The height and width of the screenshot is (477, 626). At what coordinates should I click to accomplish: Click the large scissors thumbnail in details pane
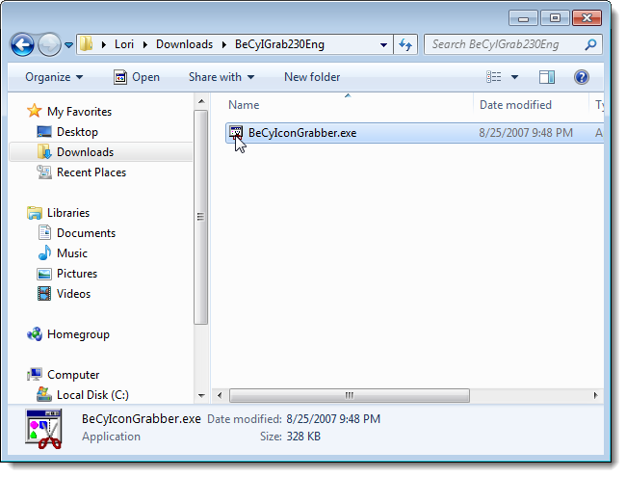[43, 429]
